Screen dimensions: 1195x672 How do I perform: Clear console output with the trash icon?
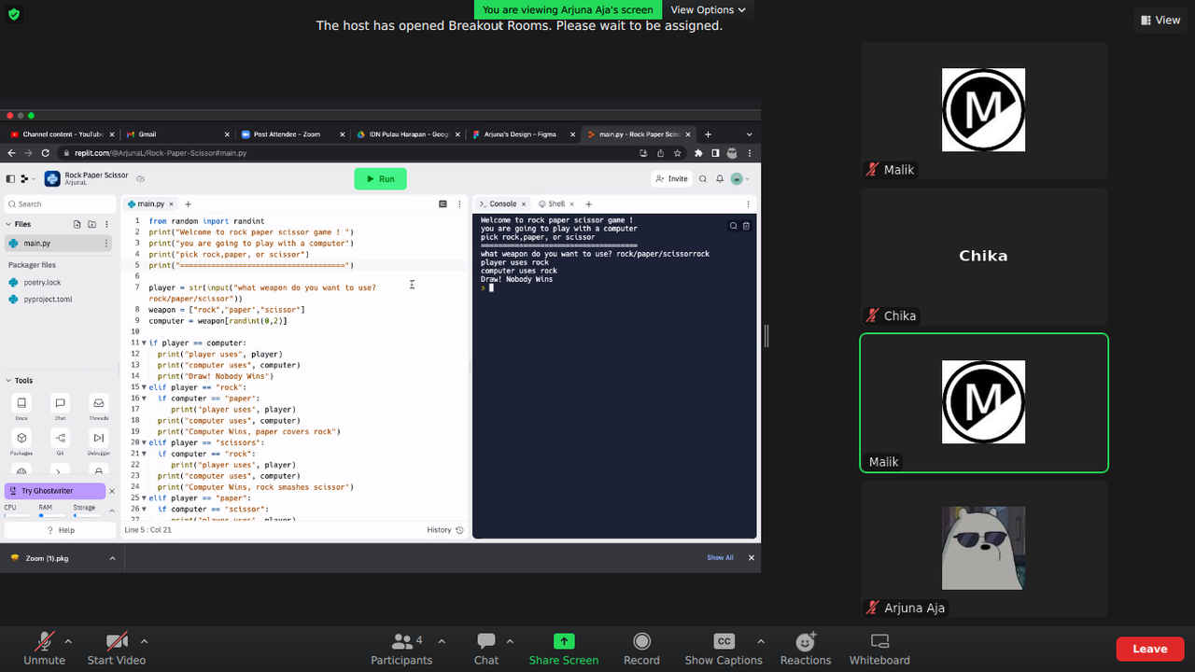tap(746, 225)
